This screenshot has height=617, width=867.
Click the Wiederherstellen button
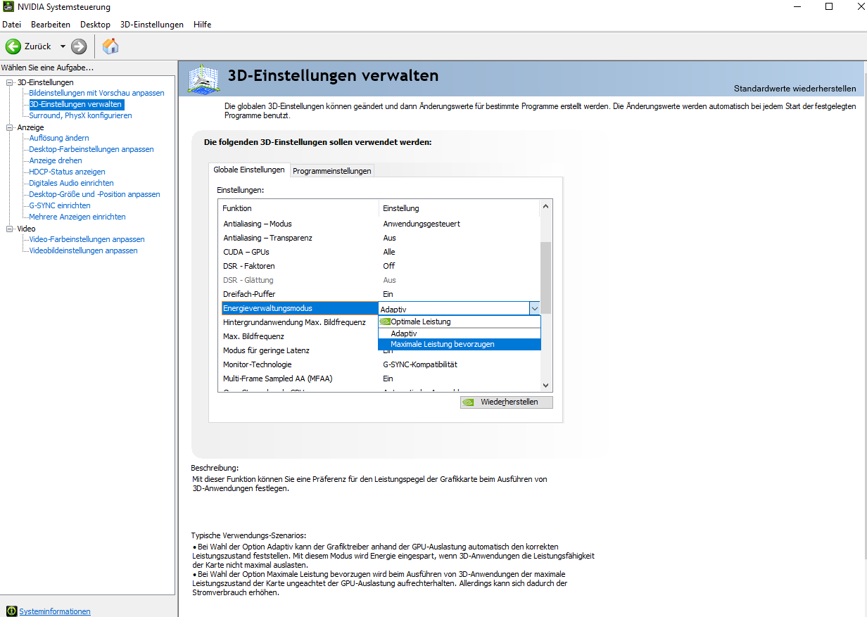click(x=507, y=402)
